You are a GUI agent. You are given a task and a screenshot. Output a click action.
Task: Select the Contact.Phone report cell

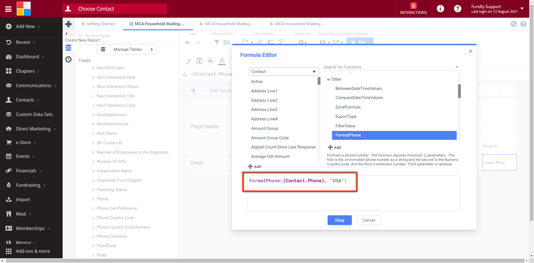tap(499, 163)
